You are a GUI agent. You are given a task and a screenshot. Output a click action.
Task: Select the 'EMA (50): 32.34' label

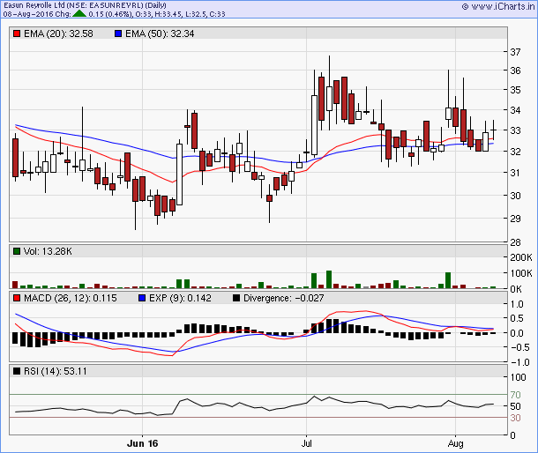(160, 33)
